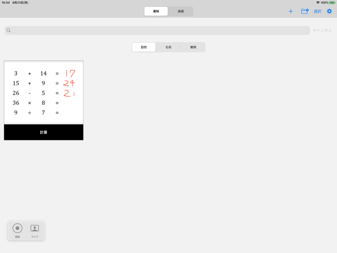Check the Wi-Fi status icon
The width and height of the screenshot is (337, 253).
coord(318,2)
